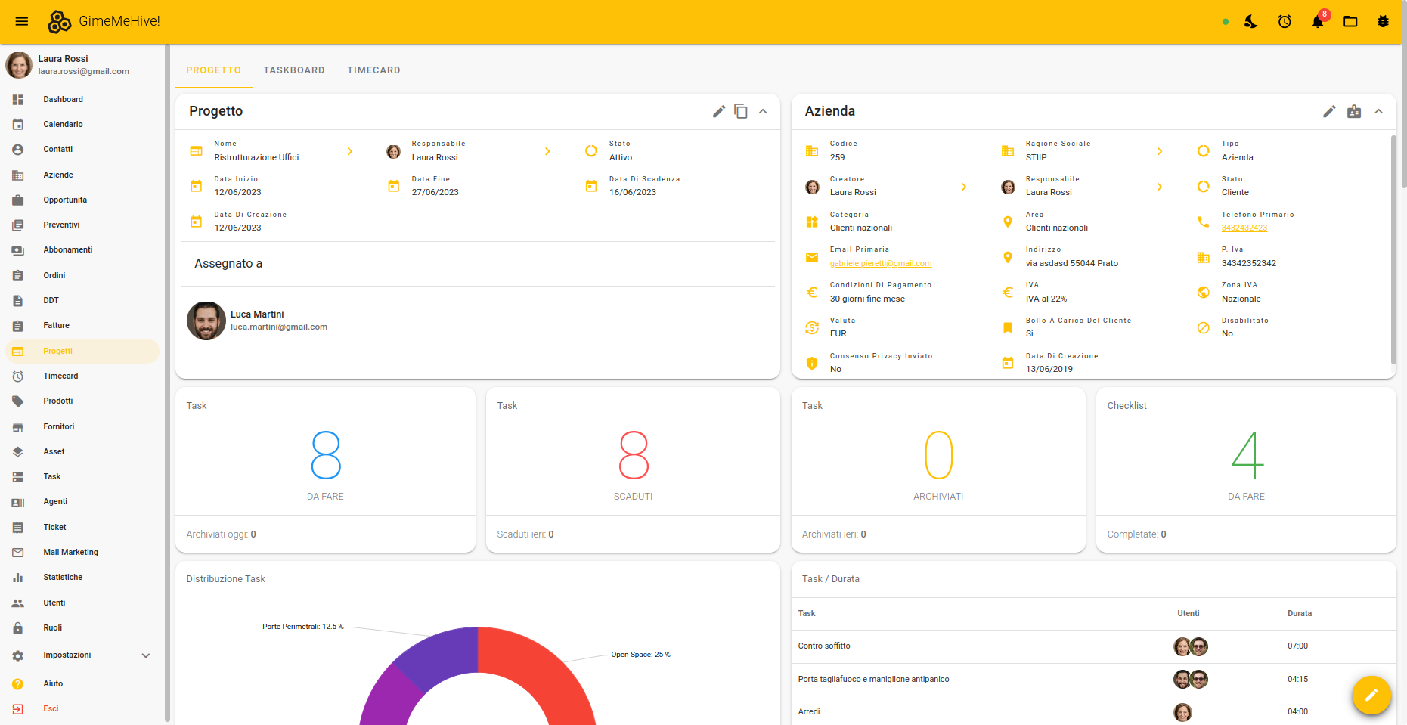Switch to the Taskboard tab
Screen dimensions: 1407x725
(x=294, y=70)
